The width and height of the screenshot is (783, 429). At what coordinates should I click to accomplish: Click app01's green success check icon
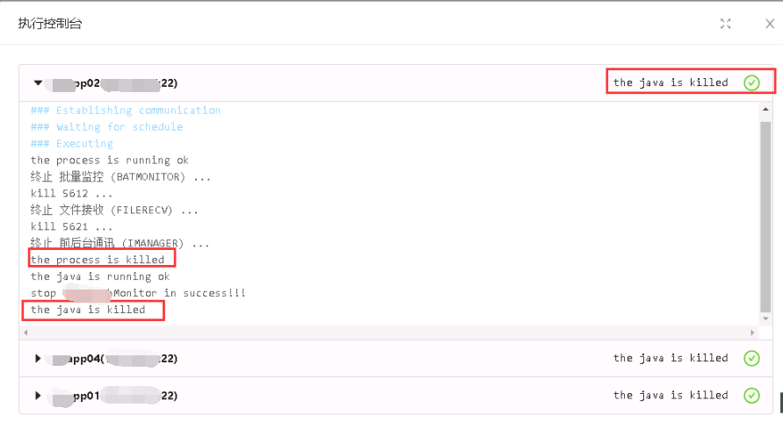click(751, 396)
